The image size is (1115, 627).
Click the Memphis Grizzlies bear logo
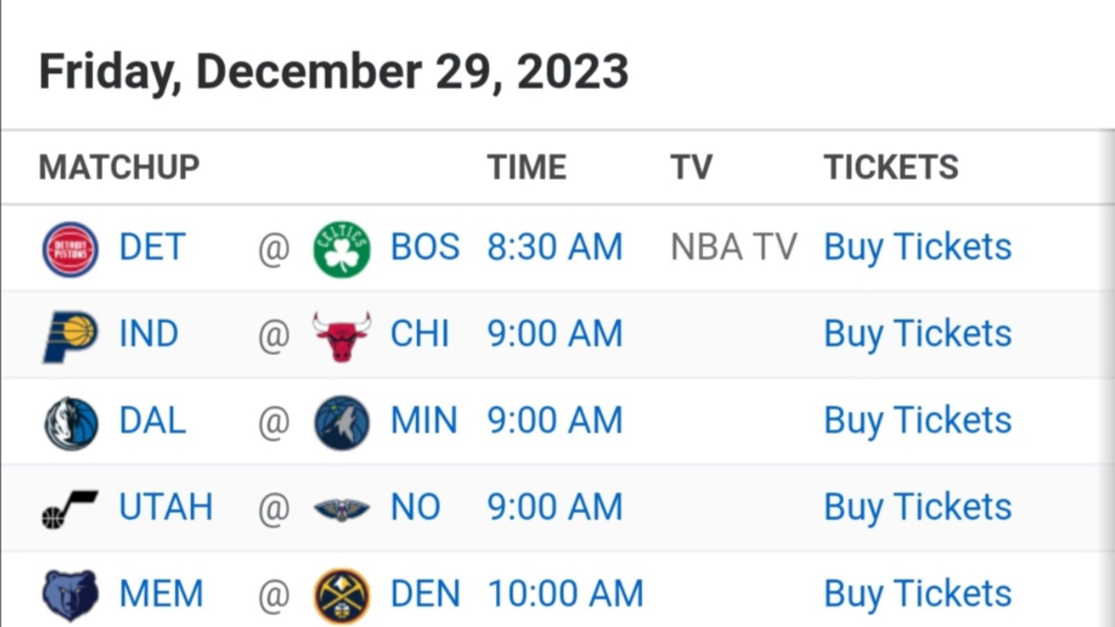70,596
